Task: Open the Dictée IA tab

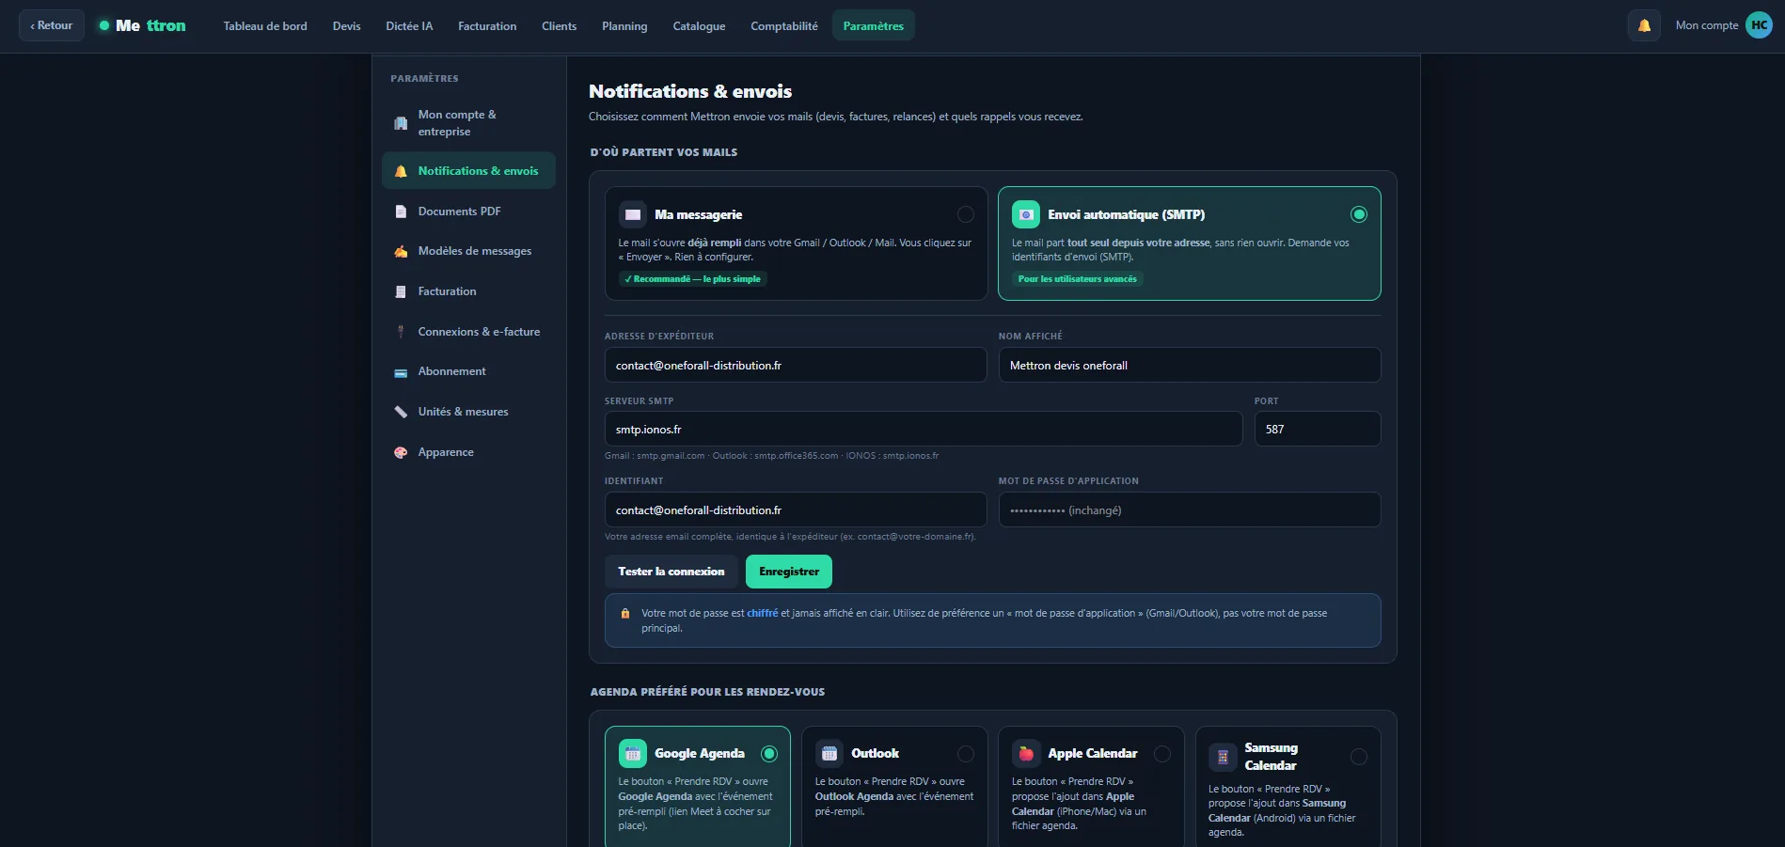Action: (409, 25)
